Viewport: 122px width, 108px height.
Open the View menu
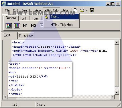(x=38, y=10)
